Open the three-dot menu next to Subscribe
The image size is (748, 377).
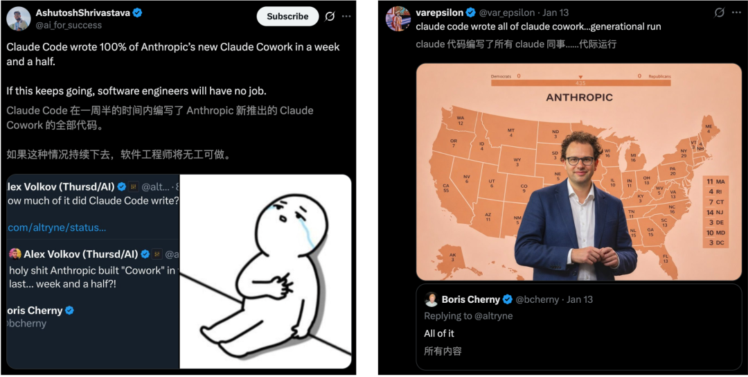coord(346,16)
